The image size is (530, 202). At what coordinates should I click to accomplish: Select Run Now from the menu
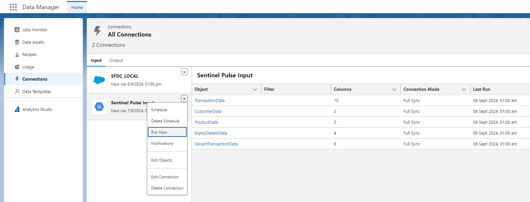pyautogui.click(x=159, y=132)
